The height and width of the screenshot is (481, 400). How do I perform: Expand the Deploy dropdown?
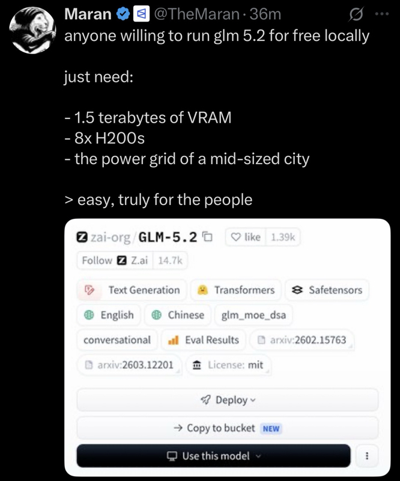pos(228,400)
